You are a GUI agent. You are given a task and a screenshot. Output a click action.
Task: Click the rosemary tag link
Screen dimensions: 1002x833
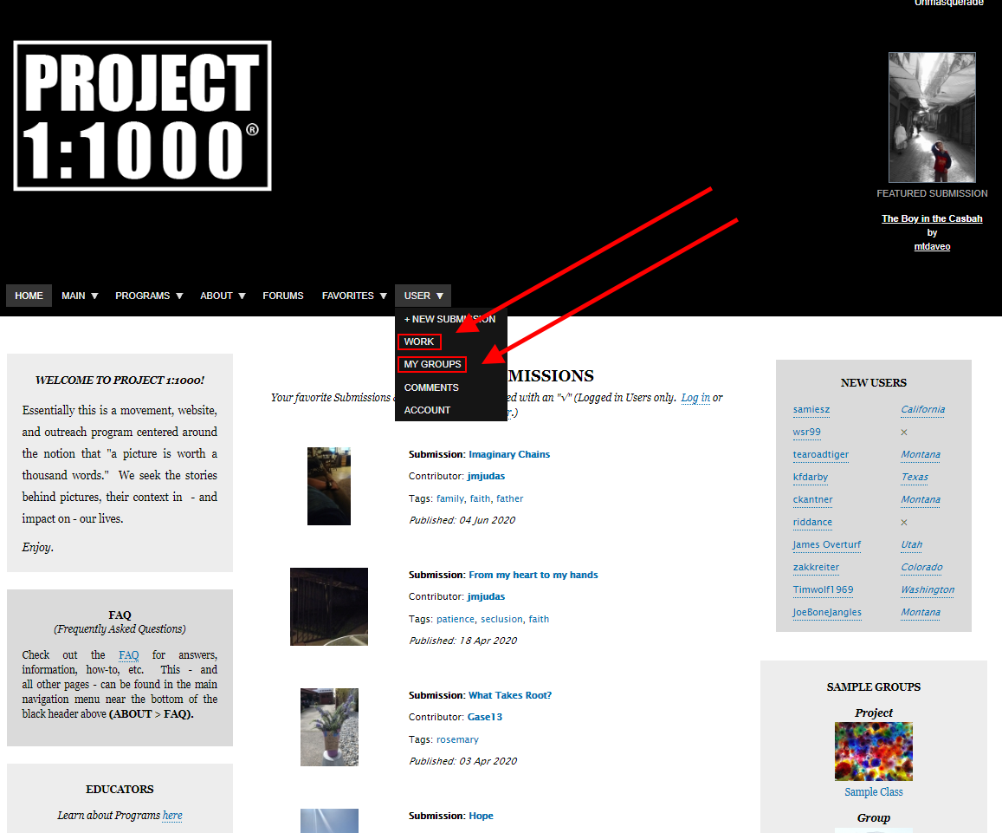coord(457,739)
